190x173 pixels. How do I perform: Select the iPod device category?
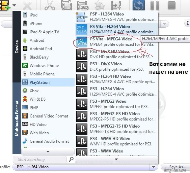[x=48, y=15]
